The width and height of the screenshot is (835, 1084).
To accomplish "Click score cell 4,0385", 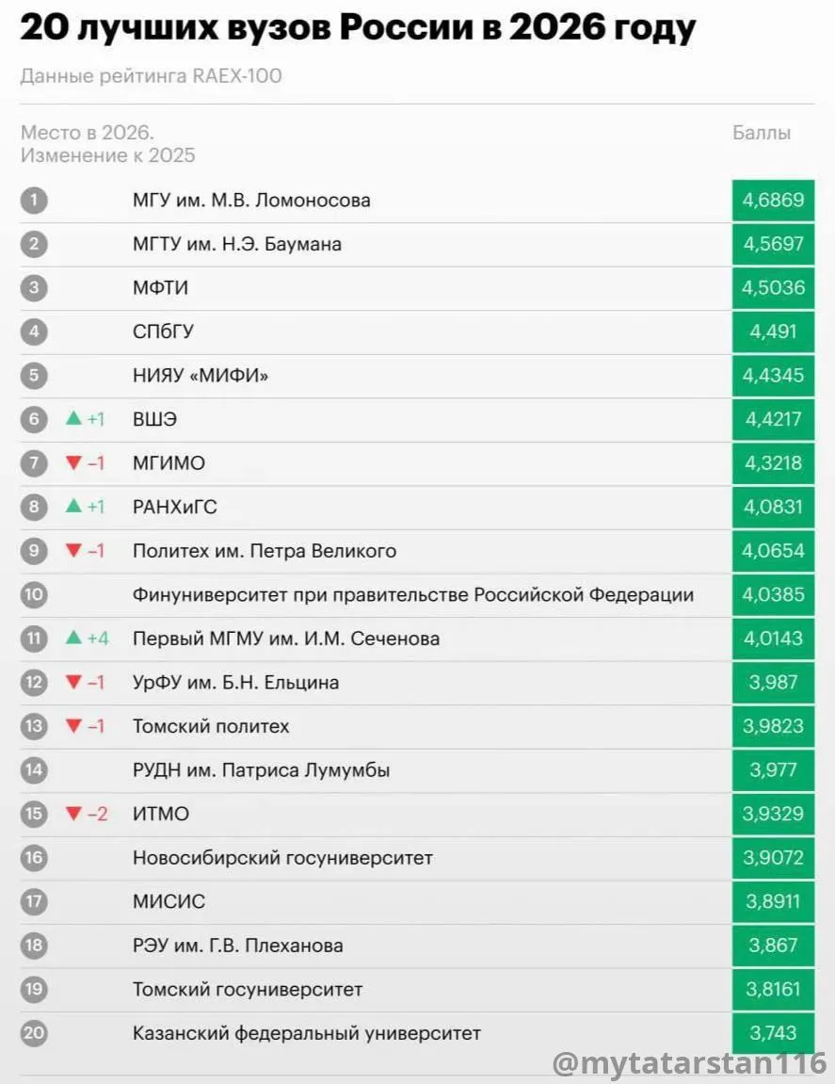I will (774, 594).
